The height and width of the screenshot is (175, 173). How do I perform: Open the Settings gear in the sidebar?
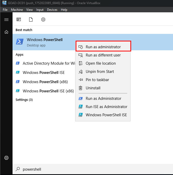pyautogui.click(x=6, y=158)
